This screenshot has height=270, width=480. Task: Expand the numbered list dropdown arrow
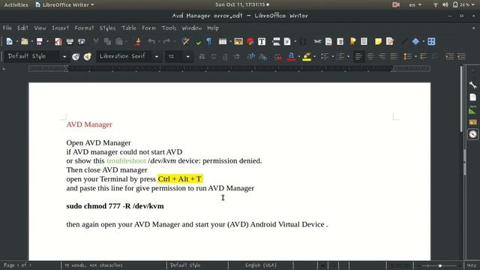[x=348, y=57]
